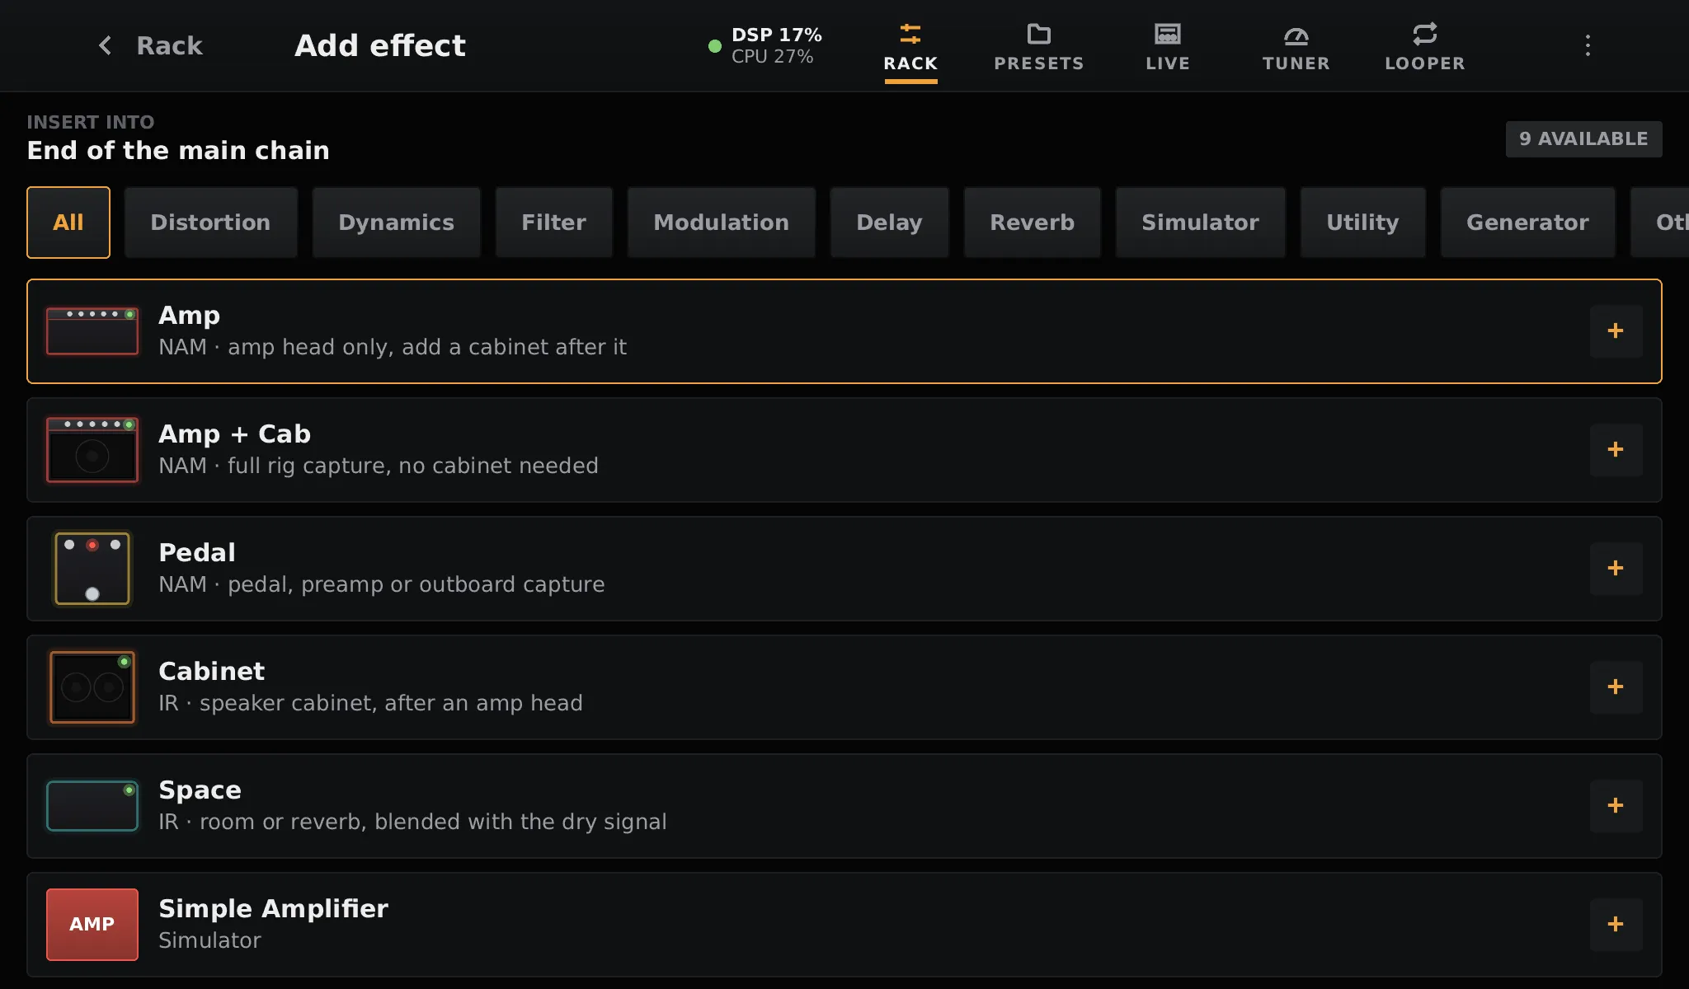1689x989 pixels.
Task: Click the red AMP Simple Amplifier thumbnail
Action: tap(92, 925)
